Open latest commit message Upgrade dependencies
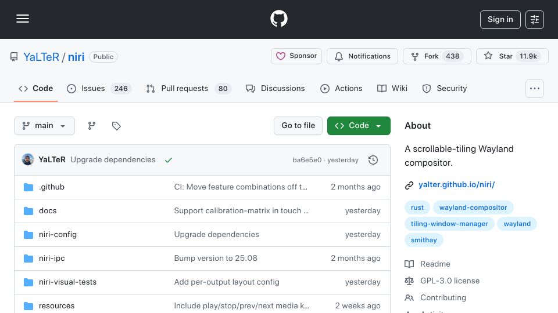Viewport: 558px width, 313px height. point(113,160)
